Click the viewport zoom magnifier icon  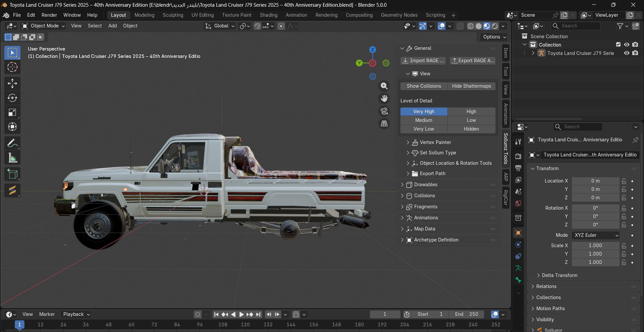click(x=384, y=86)
